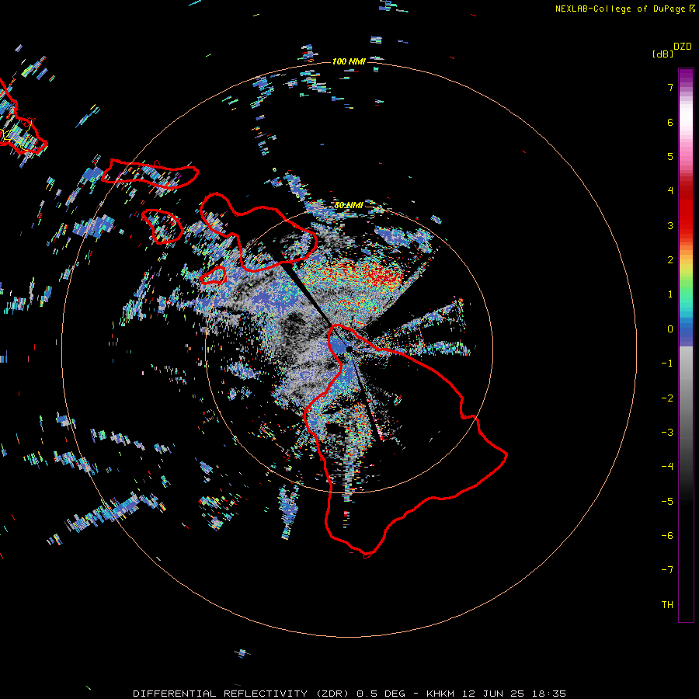The image size is (699, 699).
Task: Click the 1 value on color scale
Action: point(670,294)
